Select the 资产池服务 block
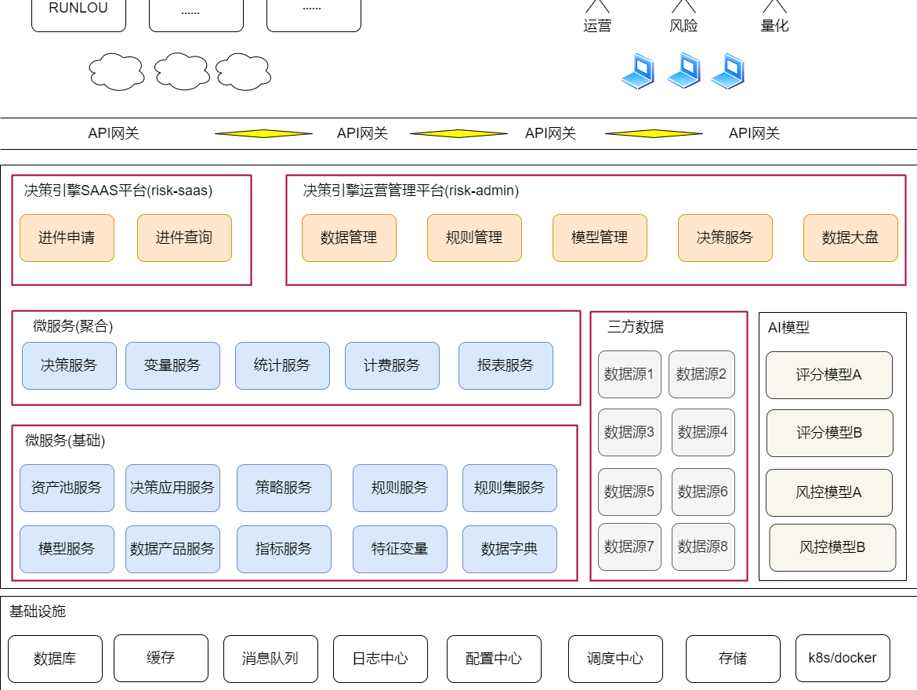Image resolution: width=917 pixels, height=690 pixels. coord(67,488)
